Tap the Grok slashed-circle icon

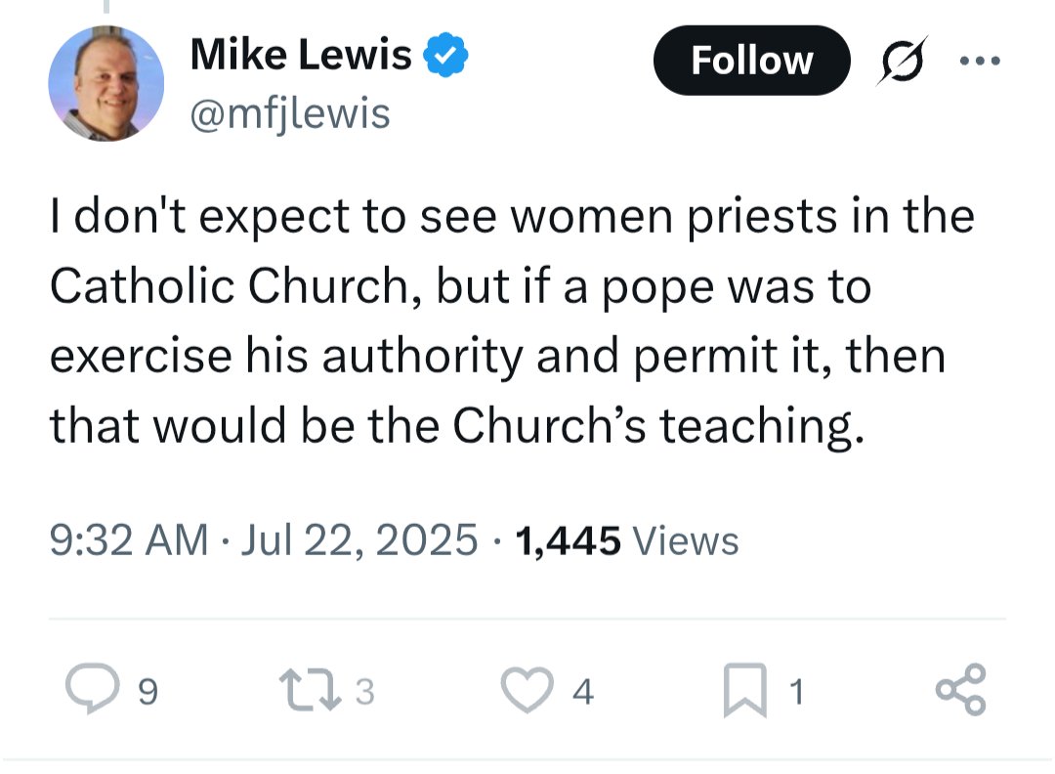[x=903, y=61]
